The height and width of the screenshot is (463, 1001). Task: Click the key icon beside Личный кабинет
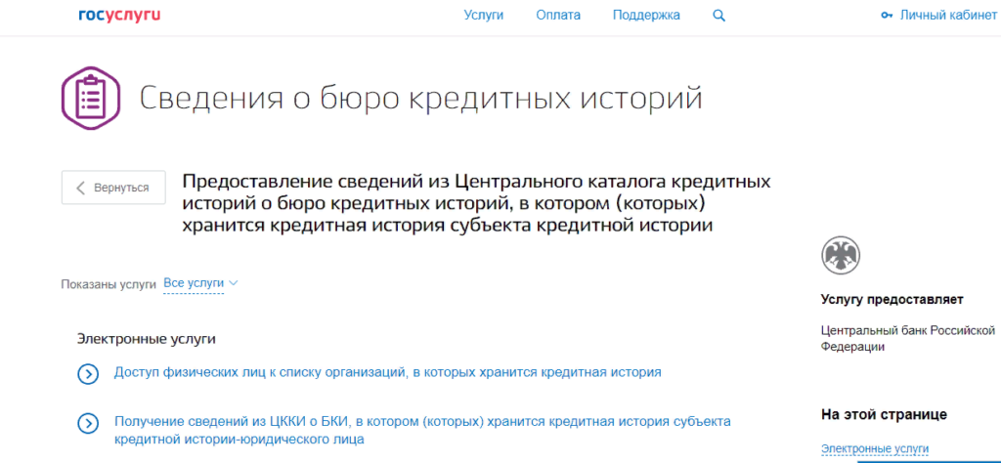(887, 16)
